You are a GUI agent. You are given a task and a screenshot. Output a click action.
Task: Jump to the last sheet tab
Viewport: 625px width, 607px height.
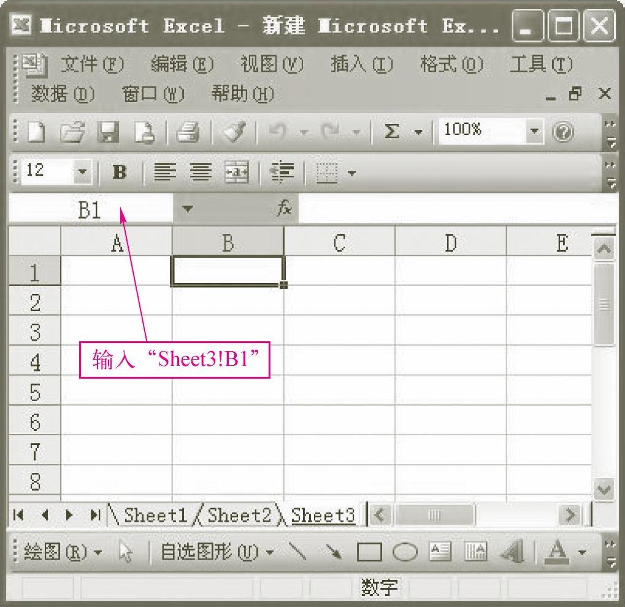(95, 516)
